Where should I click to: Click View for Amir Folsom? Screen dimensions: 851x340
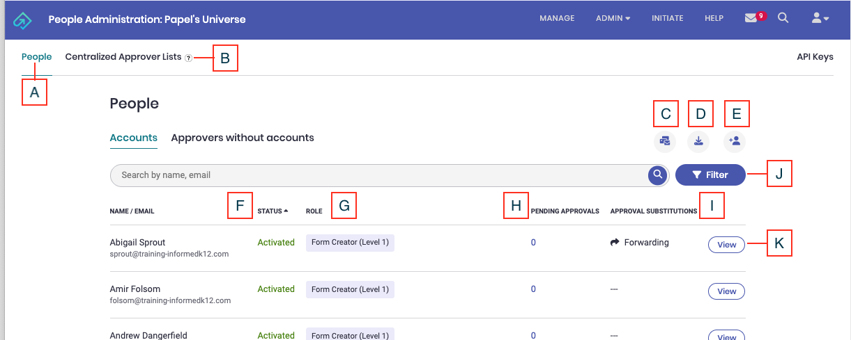click(726, 291)
